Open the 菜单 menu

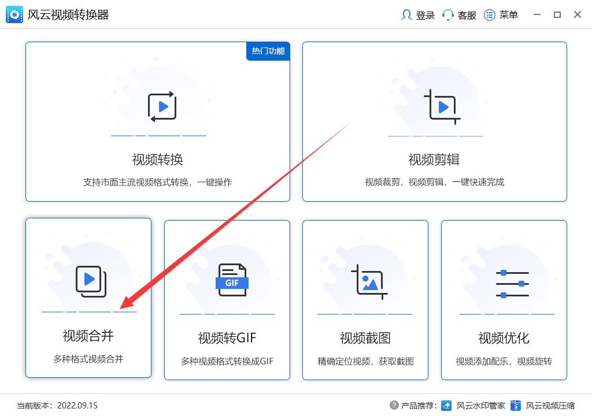(508, 15)
